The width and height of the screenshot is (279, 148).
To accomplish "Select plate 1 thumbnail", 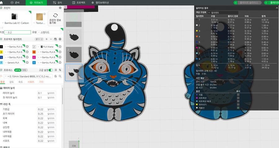I will (x=74, y=37).
